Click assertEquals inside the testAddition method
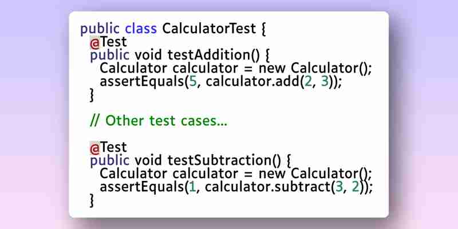 (x=141, y=82)
